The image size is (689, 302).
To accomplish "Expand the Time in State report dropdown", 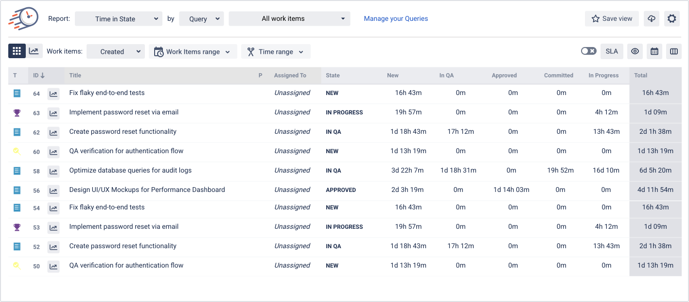I will coord(119,19).
